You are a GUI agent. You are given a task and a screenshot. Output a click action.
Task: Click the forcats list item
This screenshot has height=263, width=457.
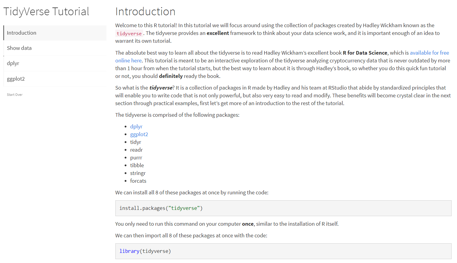click(138, 181)
